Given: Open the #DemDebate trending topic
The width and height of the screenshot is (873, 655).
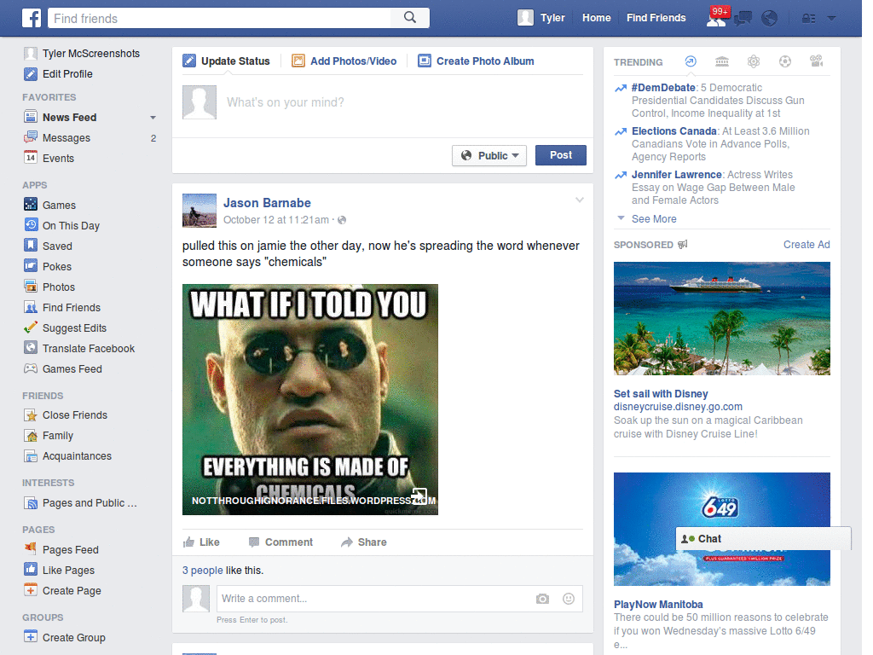Looking at the screenshot, I should point(663,88).
